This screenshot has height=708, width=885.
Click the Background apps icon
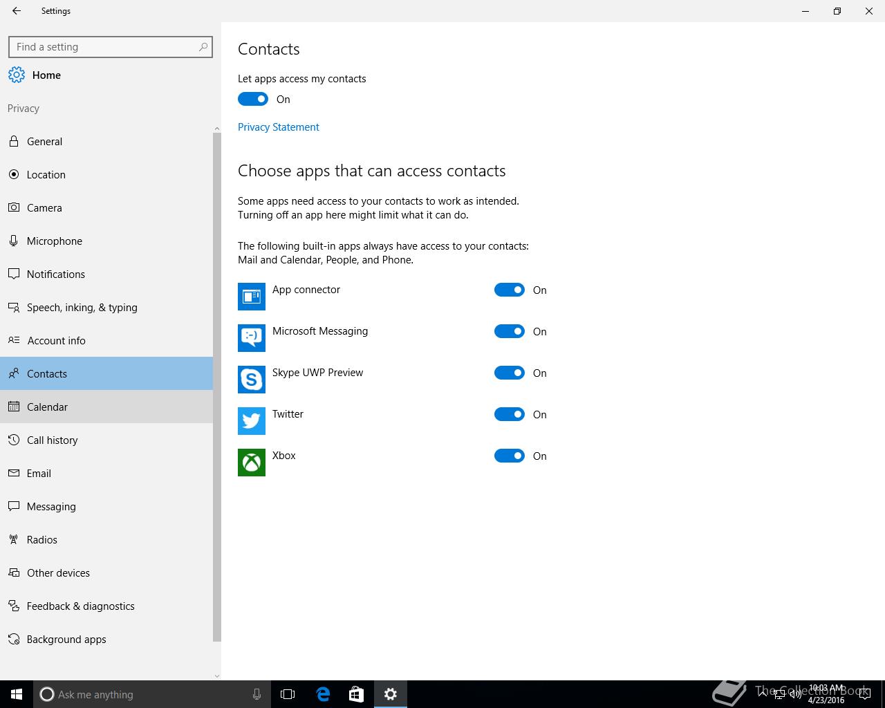click(14, 639)
